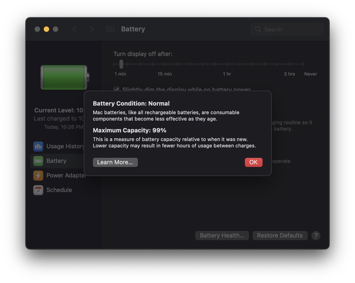The image size is (355, 283).
Task: Show all preferences via grid icon
Action: point(110,29)
